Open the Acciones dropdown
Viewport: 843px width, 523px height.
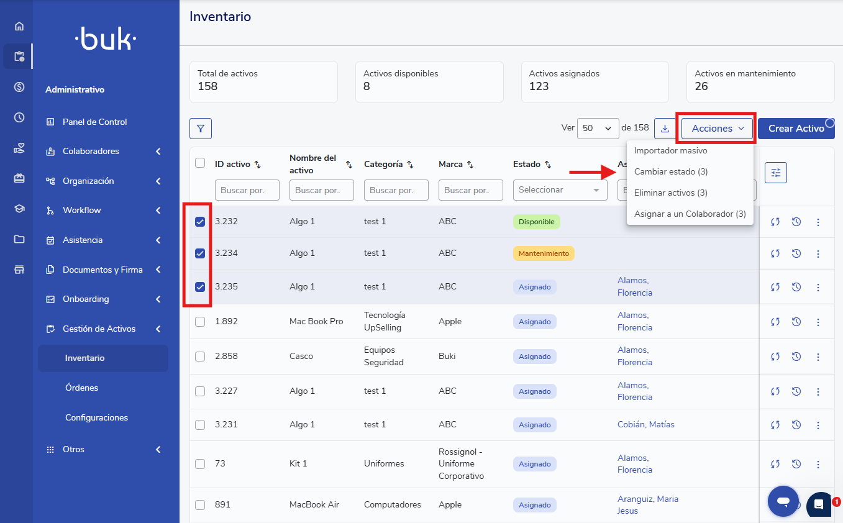point(717,129)
